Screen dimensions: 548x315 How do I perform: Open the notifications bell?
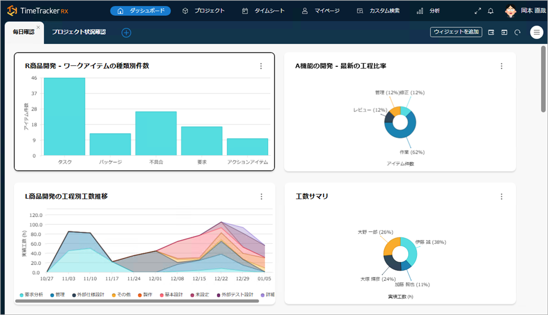click(491, 11)
